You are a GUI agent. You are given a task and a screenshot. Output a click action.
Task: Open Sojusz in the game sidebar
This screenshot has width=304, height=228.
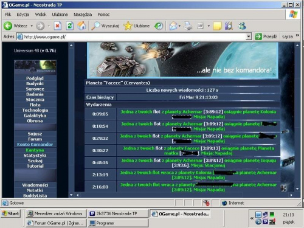pyautogui.click(x=35, y=134)
